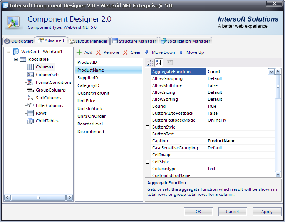The image size is (285, 222).
Task: Click the Move Up arrow icon
Action: click(181, 52)
